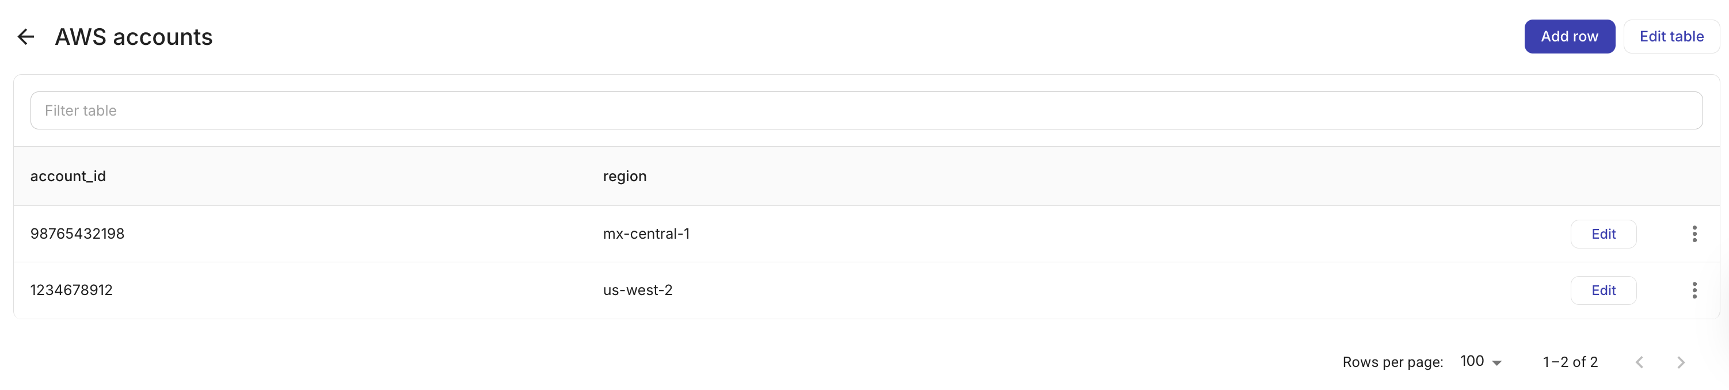Click the Add row button
Screen dimensions: 1729x390
point(1569,36)
